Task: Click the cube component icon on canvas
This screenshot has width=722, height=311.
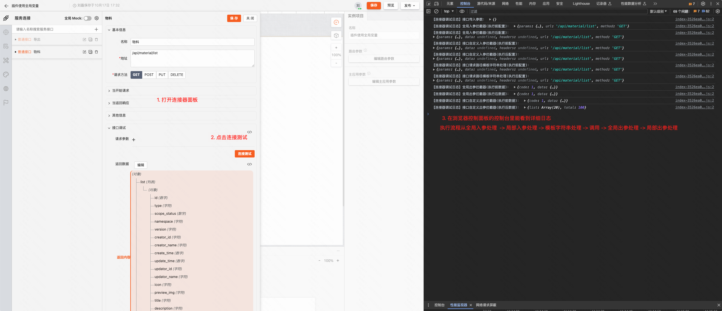Action: tap(336, 36)
